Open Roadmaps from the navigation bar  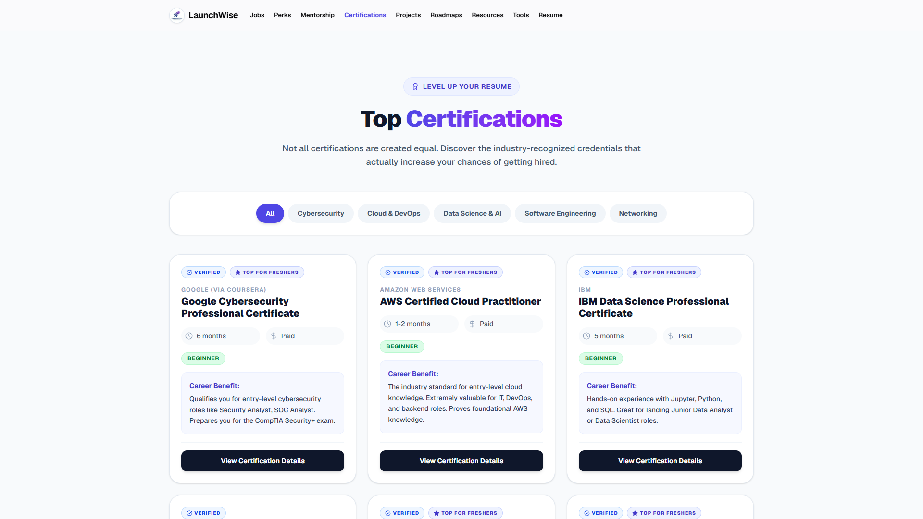tap(446, 15)
